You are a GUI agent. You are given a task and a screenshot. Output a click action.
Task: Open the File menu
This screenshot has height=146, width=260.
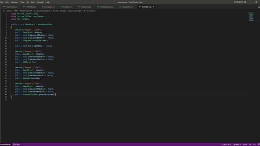point(2,2)
